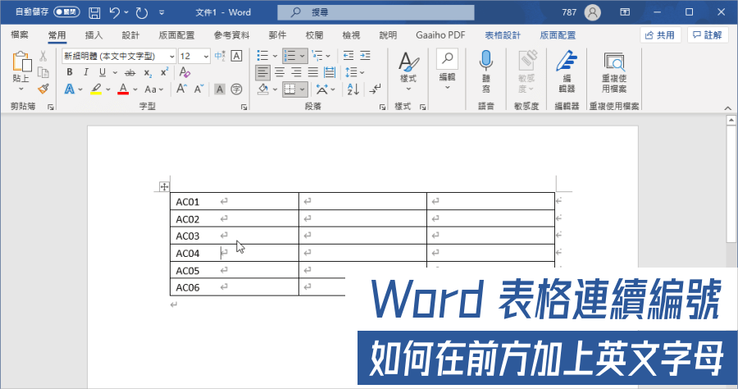This screenshot has height=389, width=738.
Task: Expand font color options arrow
Action: (x=135, y=89)
